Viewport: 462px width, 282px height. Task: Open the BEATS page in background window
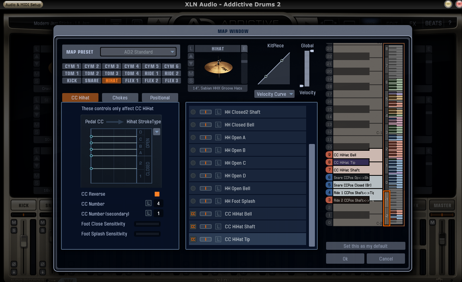tap(433, 23)
